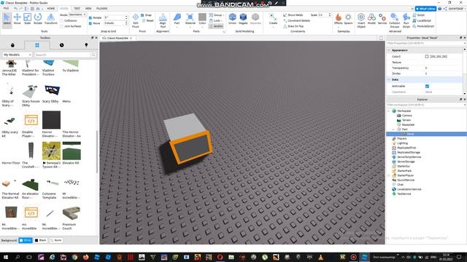Choose the Move tool
This screenshot has height=262, width=467.
tap(18, 19)
